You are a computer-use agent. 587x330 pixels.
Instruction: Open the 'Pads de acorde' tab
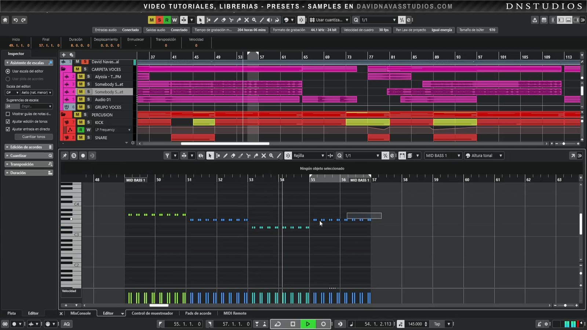[x=198, y=313]
